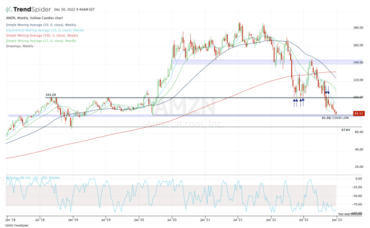Click the Jan '21 date axis label
The image size is (370, 228).
coord(205,220)
